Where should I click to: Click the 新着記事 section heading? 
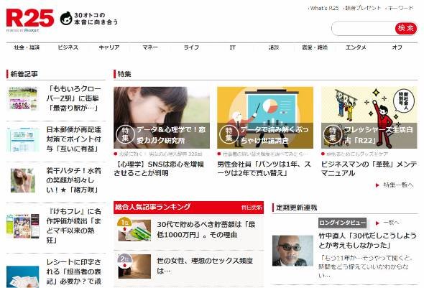[x=24, y=74]
